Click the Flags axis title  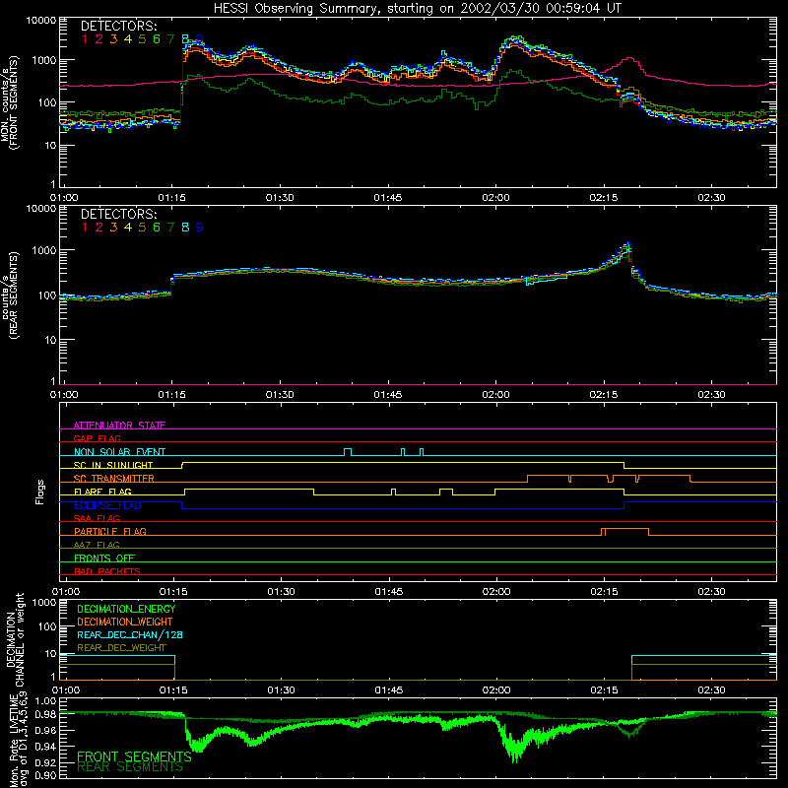40,492
